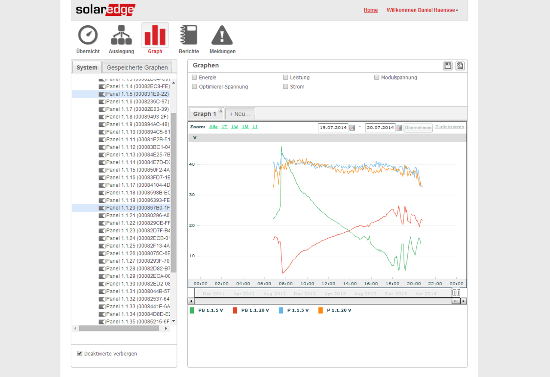This screenshot has height=377, width=550.
Task: Uncheck Deaktivierte verbergen checkbox
Action: click(79, 353)
